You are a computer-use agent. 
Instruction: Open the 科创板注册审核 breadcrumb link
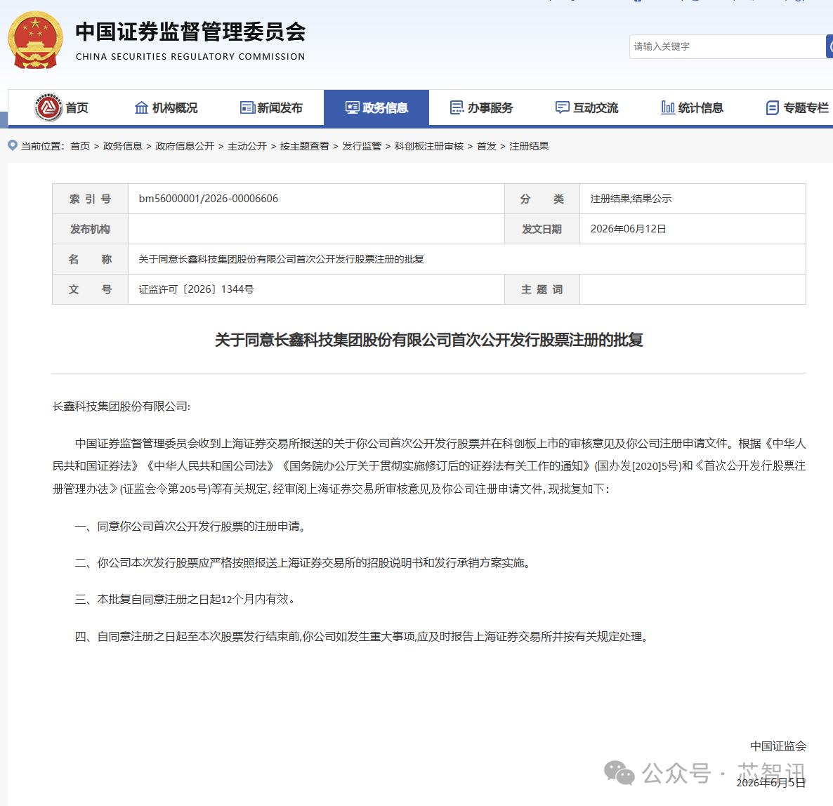pos(429,146)
